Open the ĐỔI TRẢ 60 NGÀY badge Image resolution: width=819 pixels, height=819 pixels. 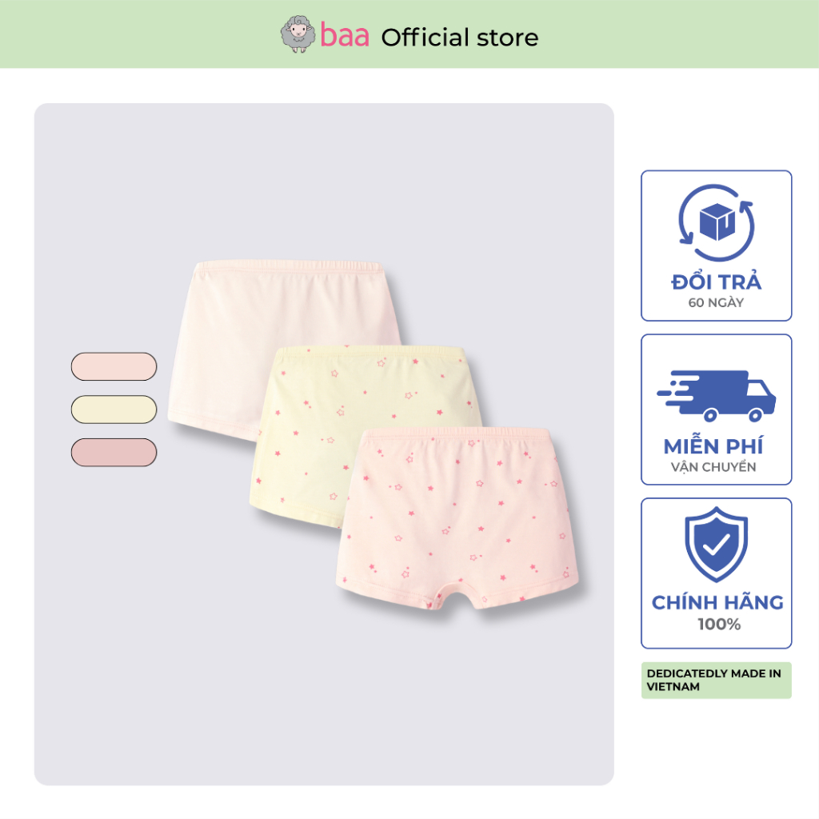716,246
